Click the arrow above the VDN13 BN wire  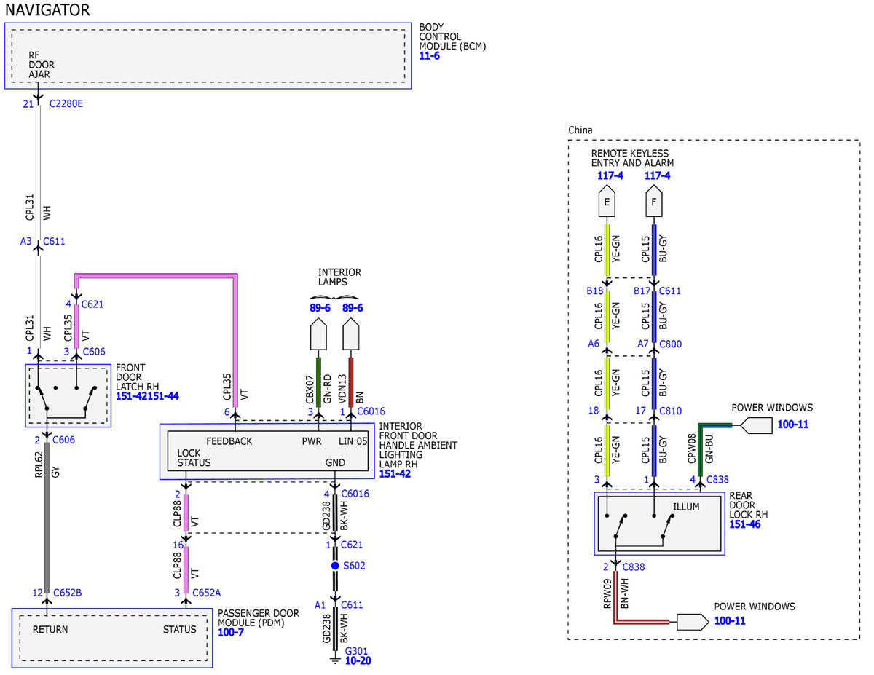pyautogui.click(x=351, y=335)
